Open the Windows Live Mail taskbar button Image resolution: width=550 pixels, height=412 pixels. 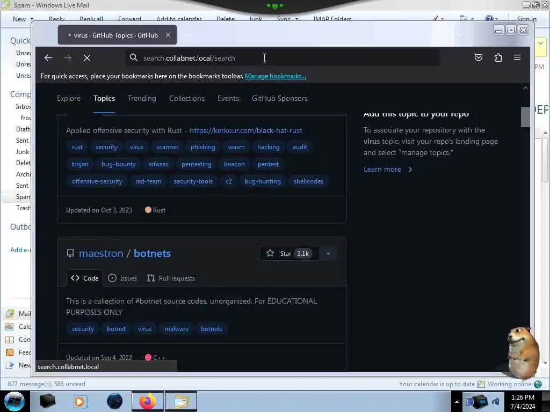[x=181, y=401]
